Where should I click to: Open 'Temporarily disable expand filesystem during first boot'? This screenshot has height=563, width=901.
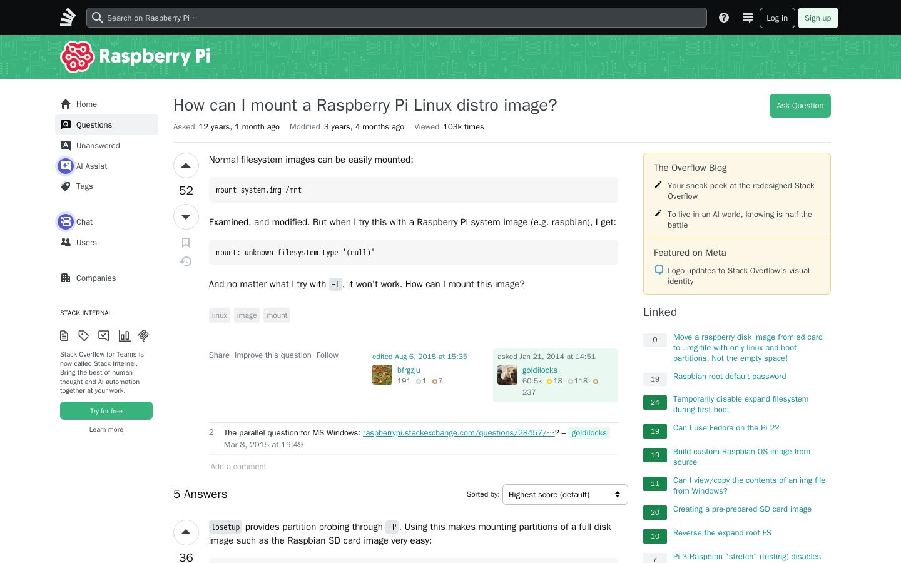tap(741, 404)
